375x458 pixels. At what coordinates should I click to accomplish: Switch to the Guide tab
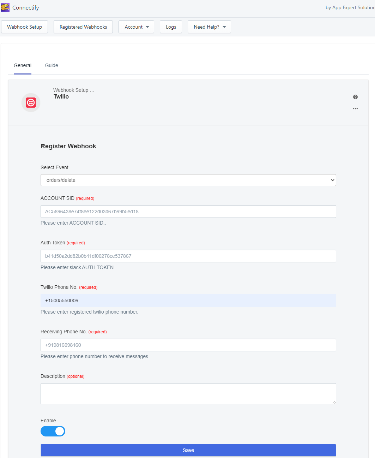click(52, 65)
